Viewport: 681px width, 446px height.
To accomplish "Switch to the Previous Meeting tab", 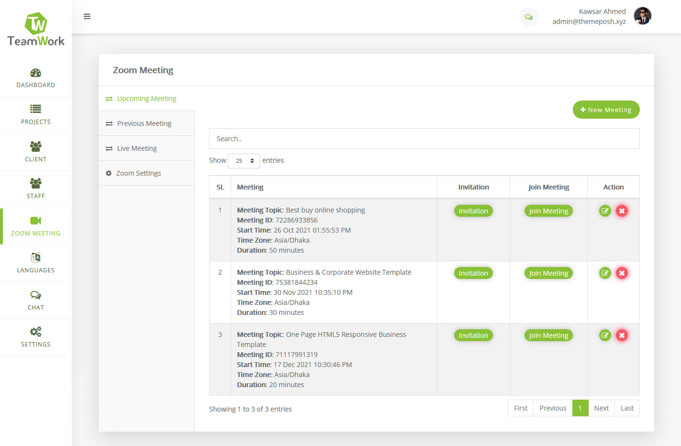I will [144, 123].
